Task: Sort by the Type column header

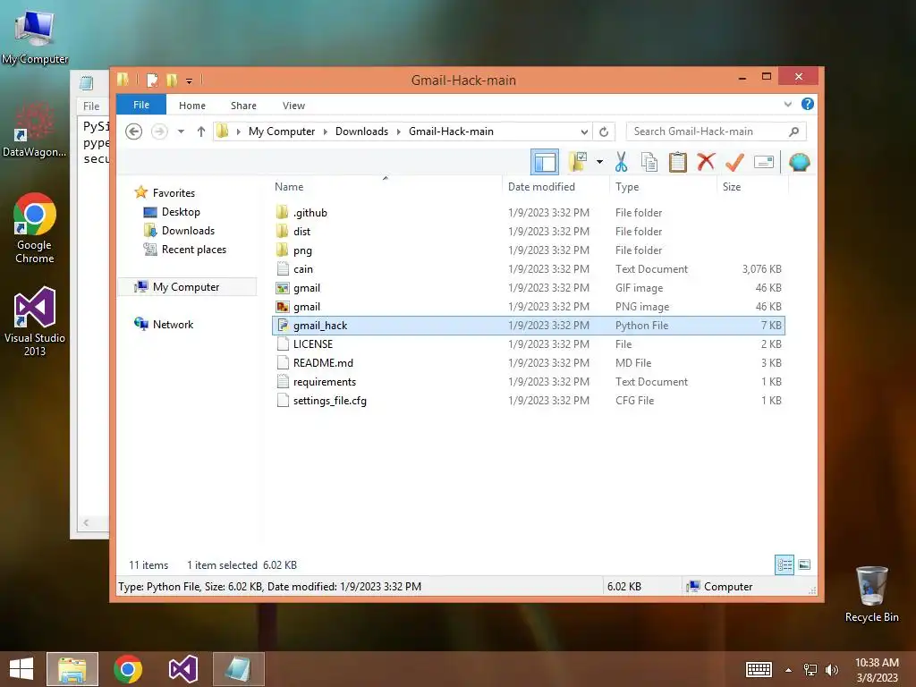Action: click(x=663, y=187)
